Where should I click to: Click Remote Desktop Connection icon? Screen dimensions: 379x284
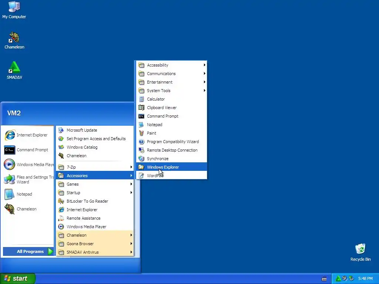pyautogui.click(x=141, y=150)
